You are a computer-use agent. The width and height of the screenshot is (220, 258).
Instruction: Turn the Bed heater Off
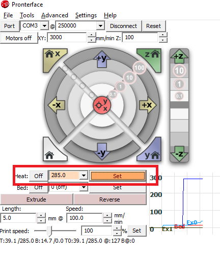(39, 188)
